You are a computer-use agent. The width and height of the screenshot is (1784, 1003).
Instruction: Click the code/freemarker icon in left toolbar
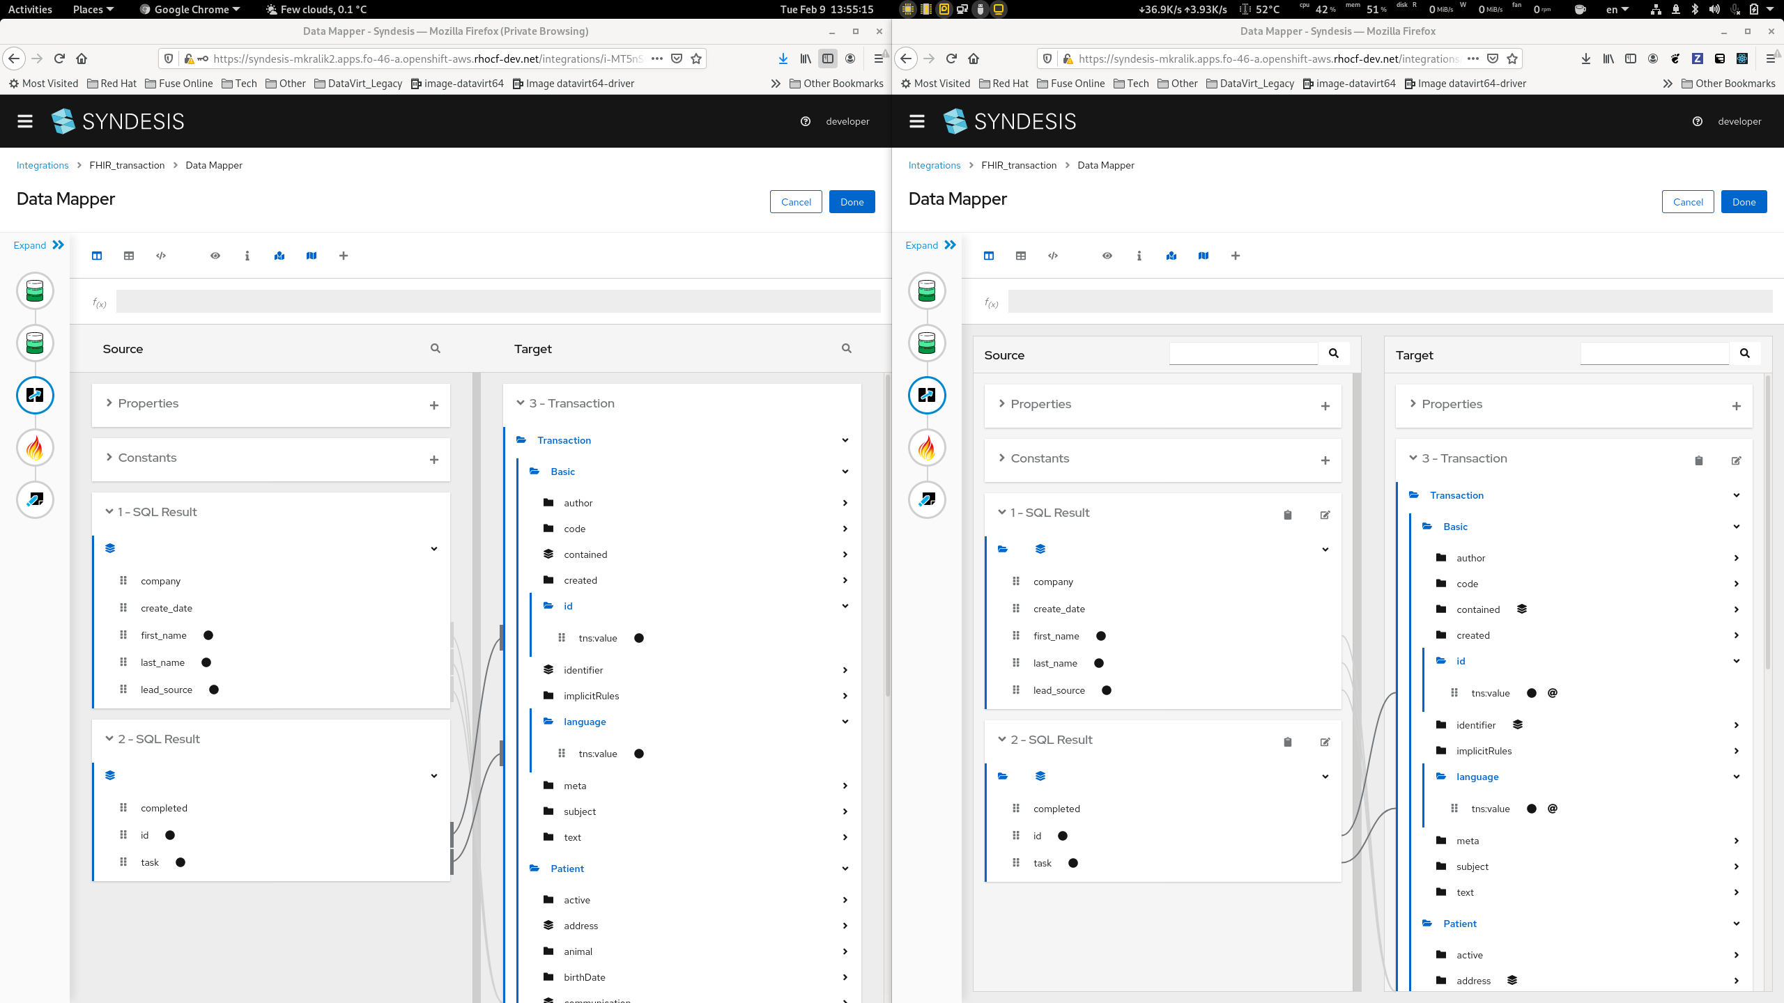click(161, 256)
